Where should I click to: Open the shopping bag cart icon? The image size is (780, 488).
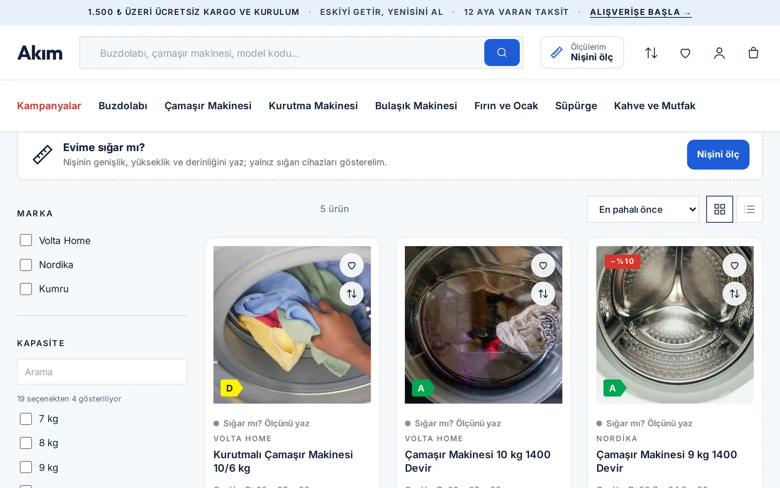tap(753, 53)
